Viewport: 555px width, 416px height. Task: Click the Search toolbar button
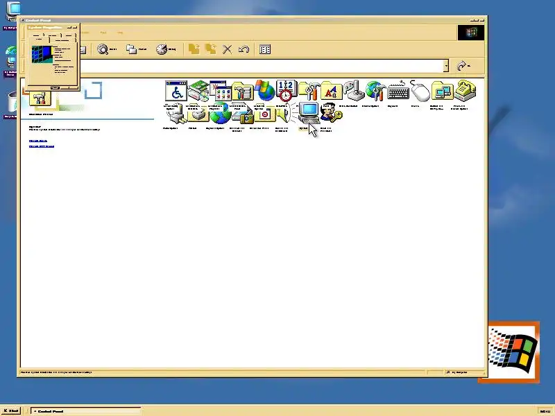click(x=107, y=49)
